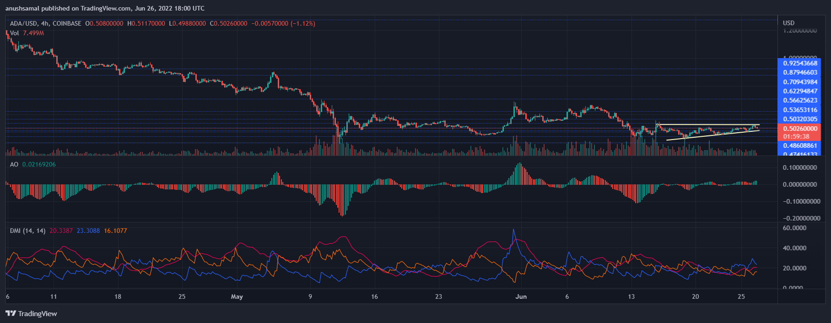
Task: Select the AO indicator legend label
Action: coord(14,164)
